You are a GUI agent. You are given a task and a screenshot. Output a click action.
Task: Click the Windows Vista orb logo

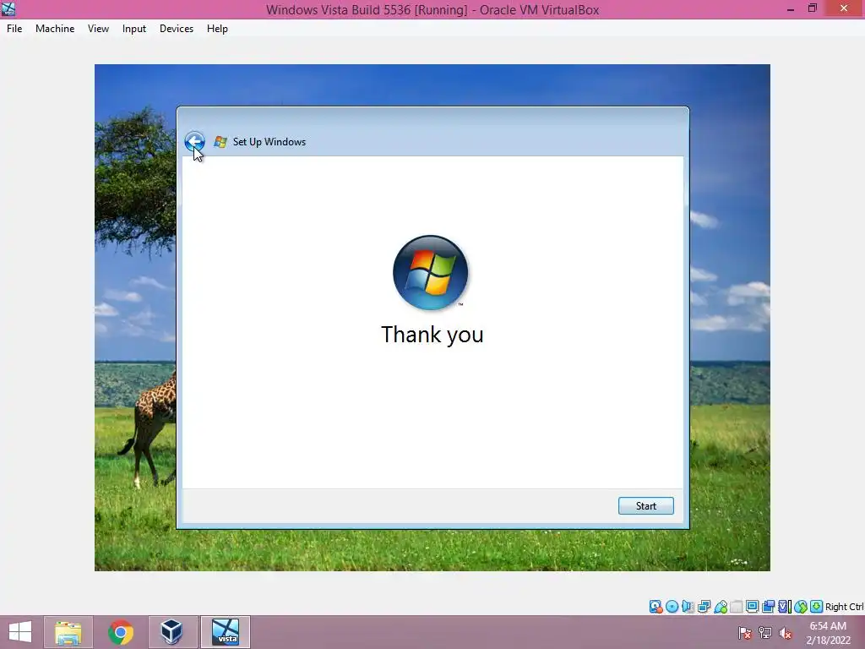[430, 273]
